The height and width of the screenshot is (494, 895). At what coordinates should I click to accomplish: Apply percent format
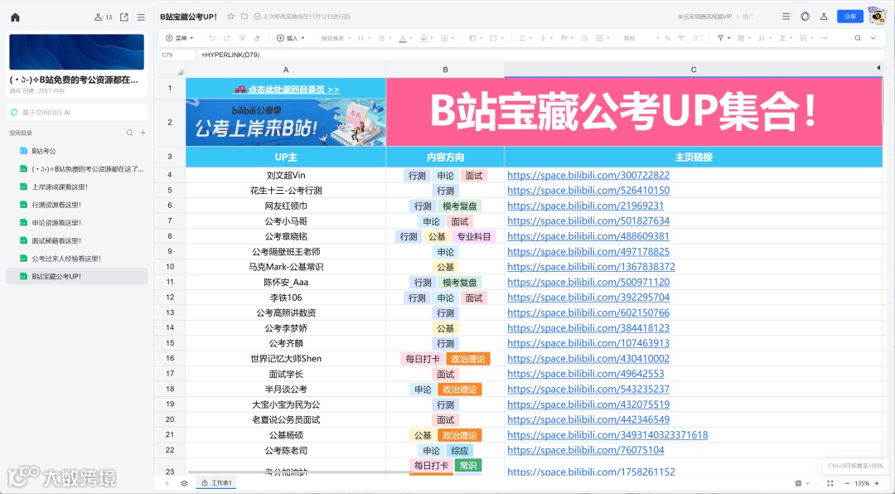(668, 38)
